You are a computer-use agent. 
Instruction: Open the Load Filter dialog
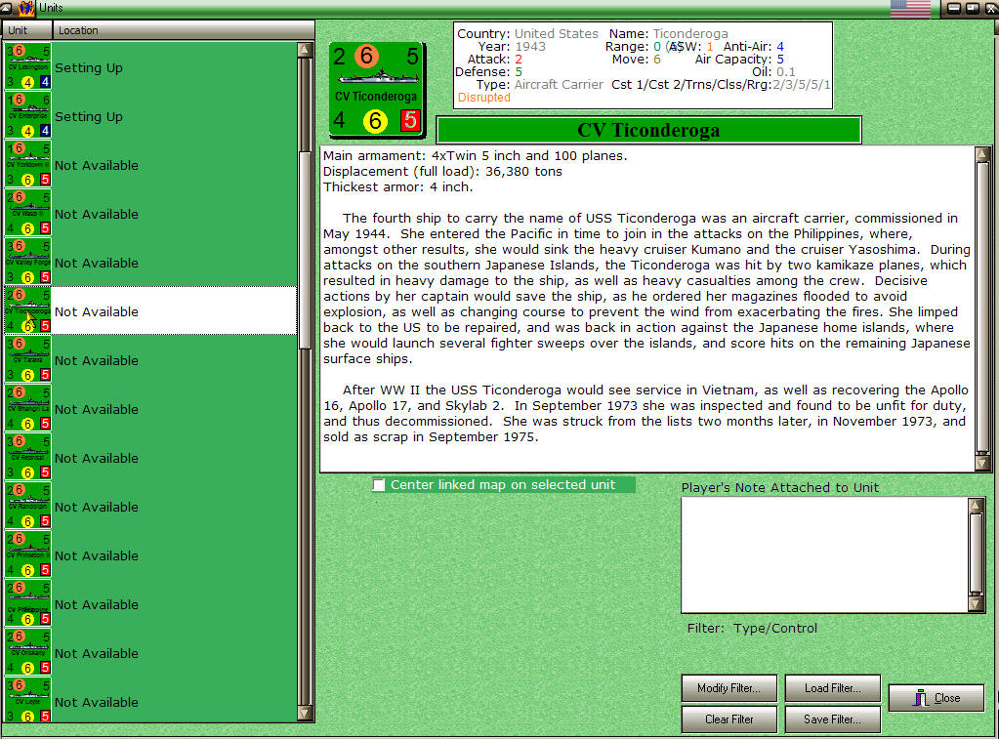[x=833, y=688]
